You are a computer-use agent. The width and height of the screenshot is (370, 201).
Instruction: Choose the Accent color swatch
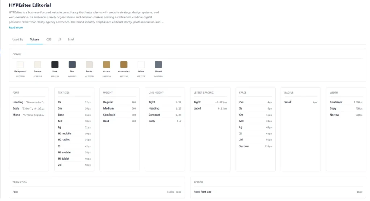coord(107,64)
